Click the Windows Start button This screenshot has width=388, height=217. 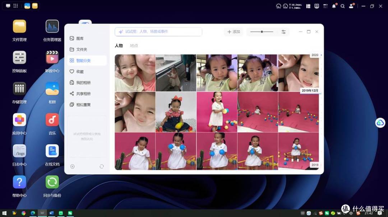pos(4,213)
